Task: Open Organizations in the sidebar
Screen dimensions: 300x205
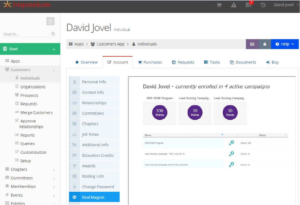Action: tap(33, 87)
